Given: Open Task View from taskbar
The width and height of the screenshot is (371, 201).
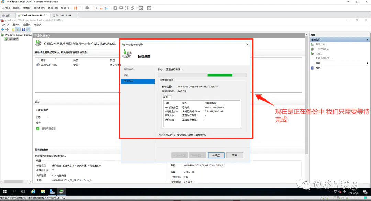Looking at the screenshot, I should (x=23, y=191).
